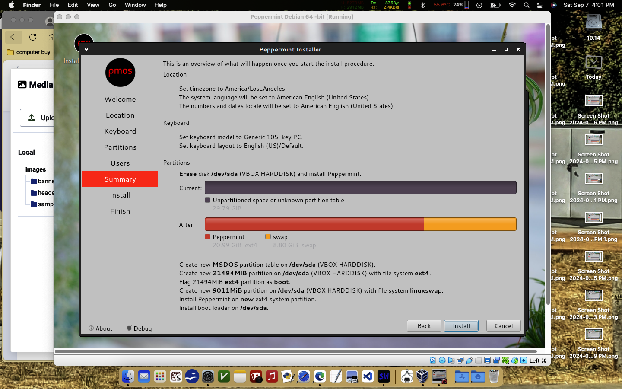Click the pmos logo in installer sidebar
622x389 pixels.
point(120,72)
